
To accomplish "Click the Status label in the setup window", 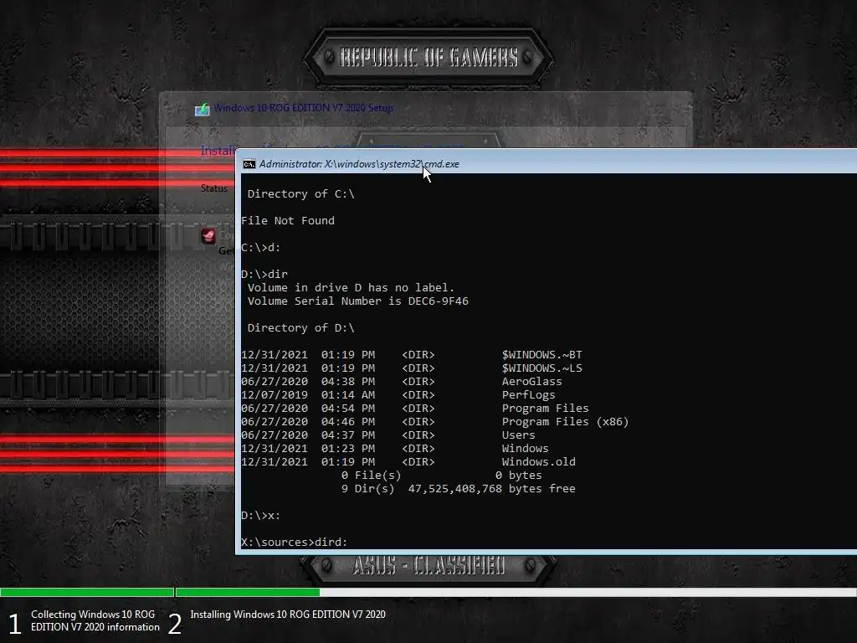I will pos(213,188).
